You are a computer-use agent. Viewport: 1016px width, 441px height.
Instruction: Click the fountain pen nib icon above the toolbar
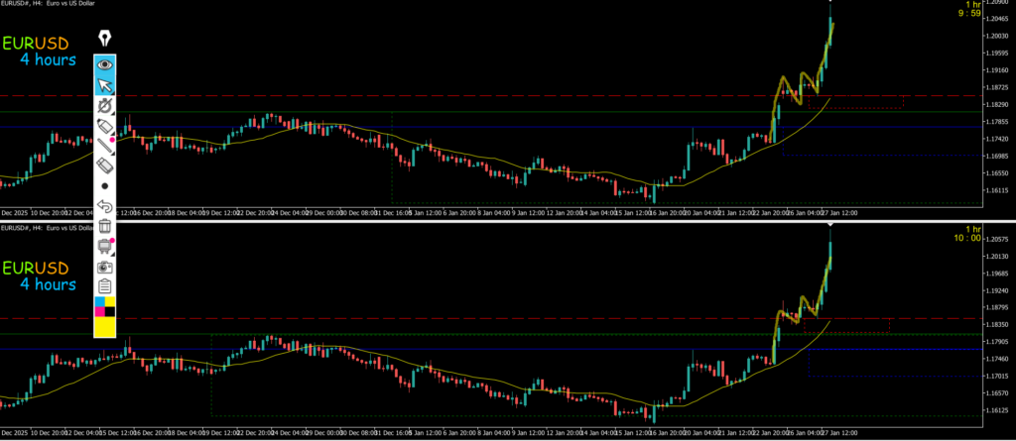[105, 39]
